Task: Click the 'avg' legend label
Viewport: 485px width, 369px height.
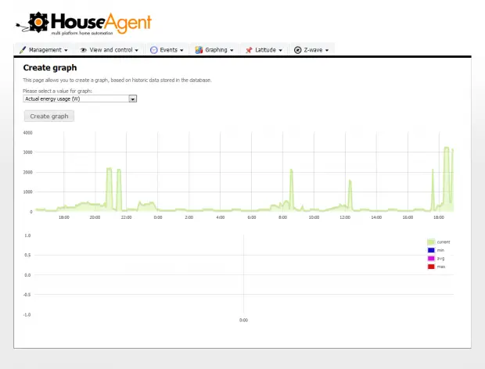Action: (x=440, y=258)
